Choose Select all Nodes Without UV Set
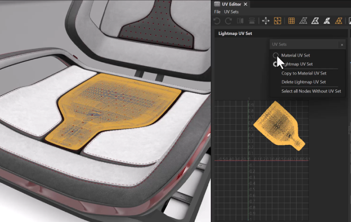The width and height of the screenshot is (351, 222). point(311,91)
